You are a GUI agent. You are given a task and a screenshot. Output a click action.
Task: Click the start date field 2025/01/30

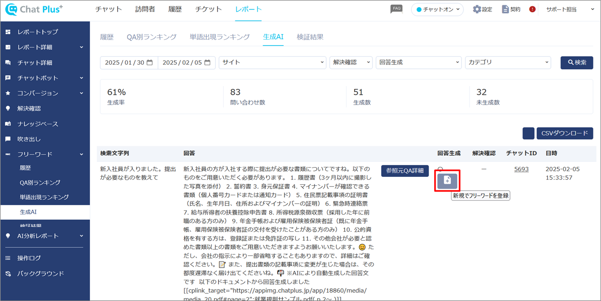129,62
